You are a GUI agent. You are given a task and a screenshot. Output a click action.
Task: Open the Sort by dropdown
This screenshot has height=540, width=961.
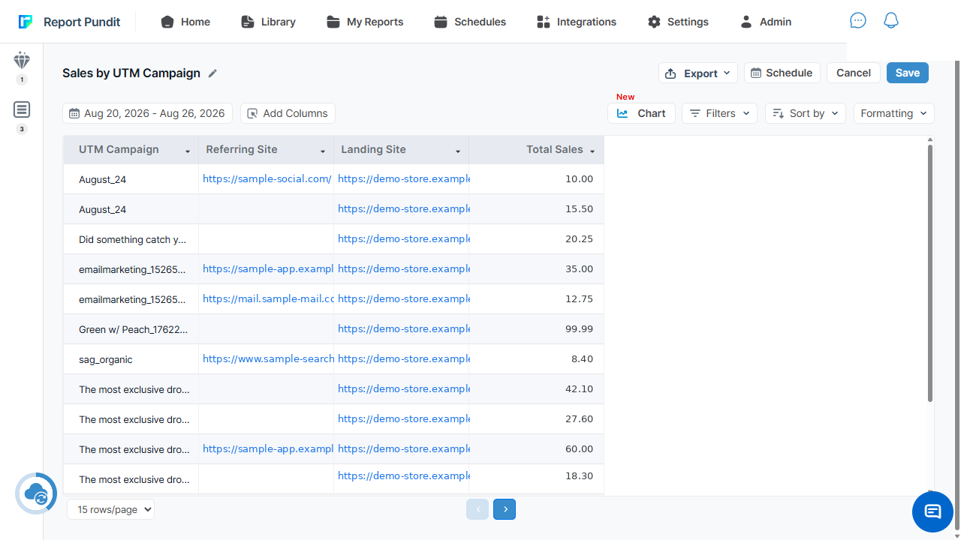(806, 113)
